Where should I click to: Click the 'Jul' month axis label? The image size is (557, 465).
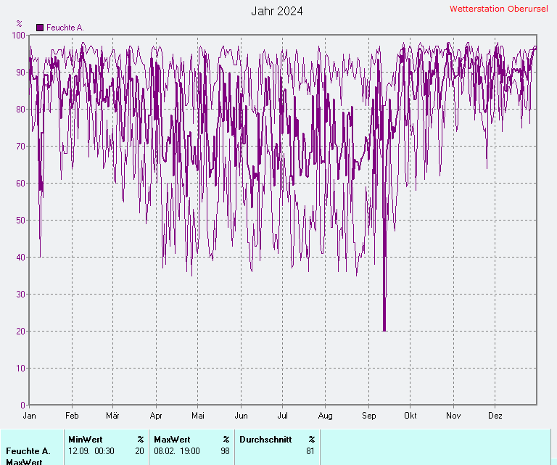(282, 416)
